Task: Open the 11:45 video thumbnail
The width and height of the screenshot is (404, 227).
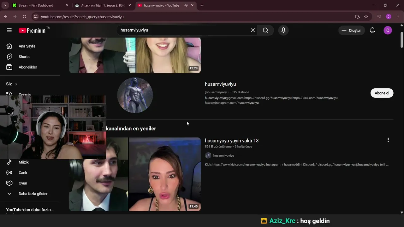Action: coord(135,174)
